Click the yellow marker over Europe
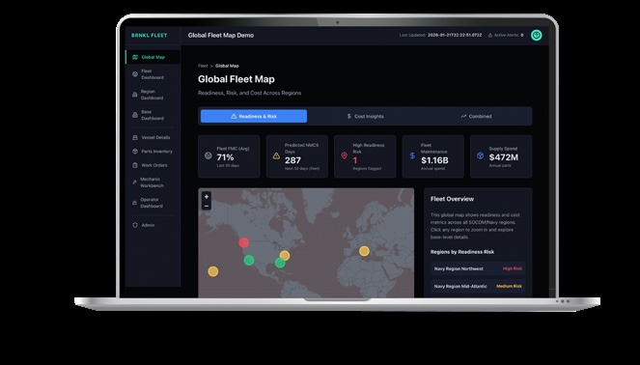640x365 pixels. point(364,251)
